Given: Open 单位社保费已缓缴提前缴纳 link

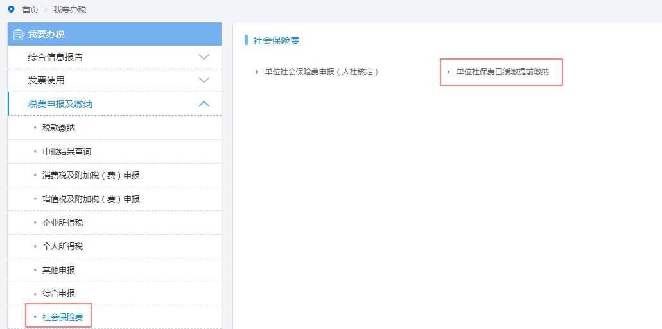Looking at the screenshot, I should coord(502,72).
